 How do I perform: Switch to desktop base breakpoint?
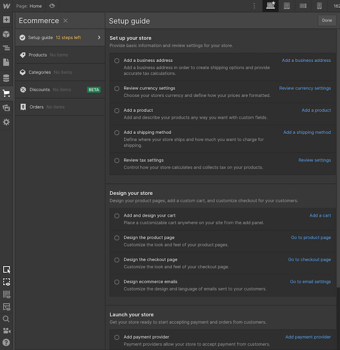pyautogui.click(x=271, y=5)
